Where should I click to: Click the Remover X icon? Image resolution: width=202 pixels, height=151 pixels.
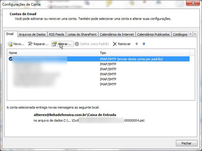[x=115, y=44]
